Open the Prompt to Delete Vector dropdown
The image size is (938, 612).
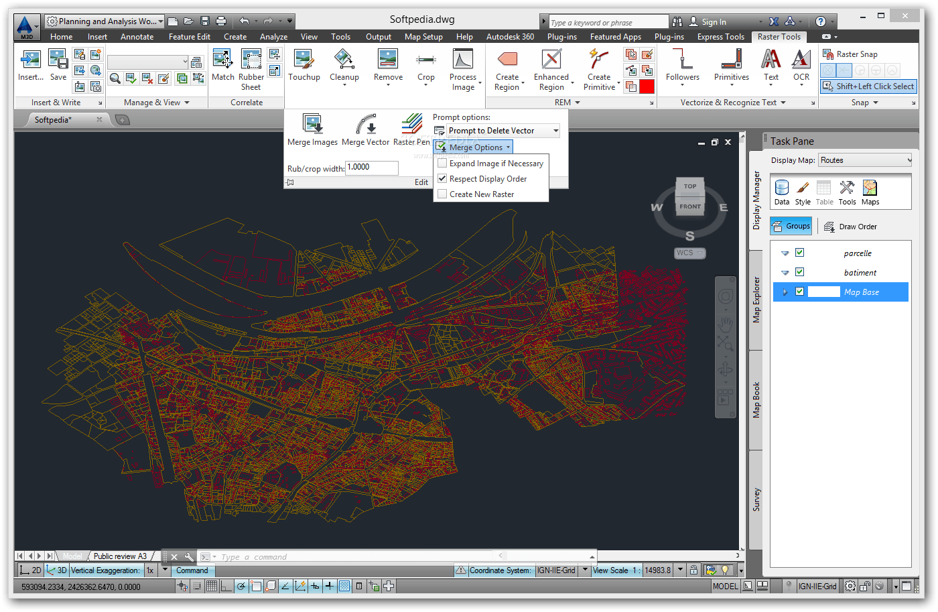(x=555, y=130)
